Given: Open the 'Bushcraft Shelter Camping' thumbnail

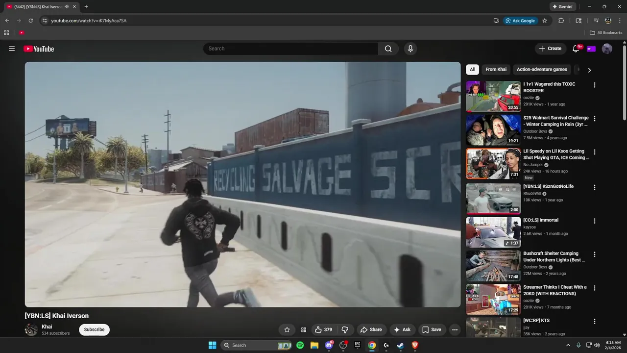Looking at the screenshot, I should tap(493, 266).
